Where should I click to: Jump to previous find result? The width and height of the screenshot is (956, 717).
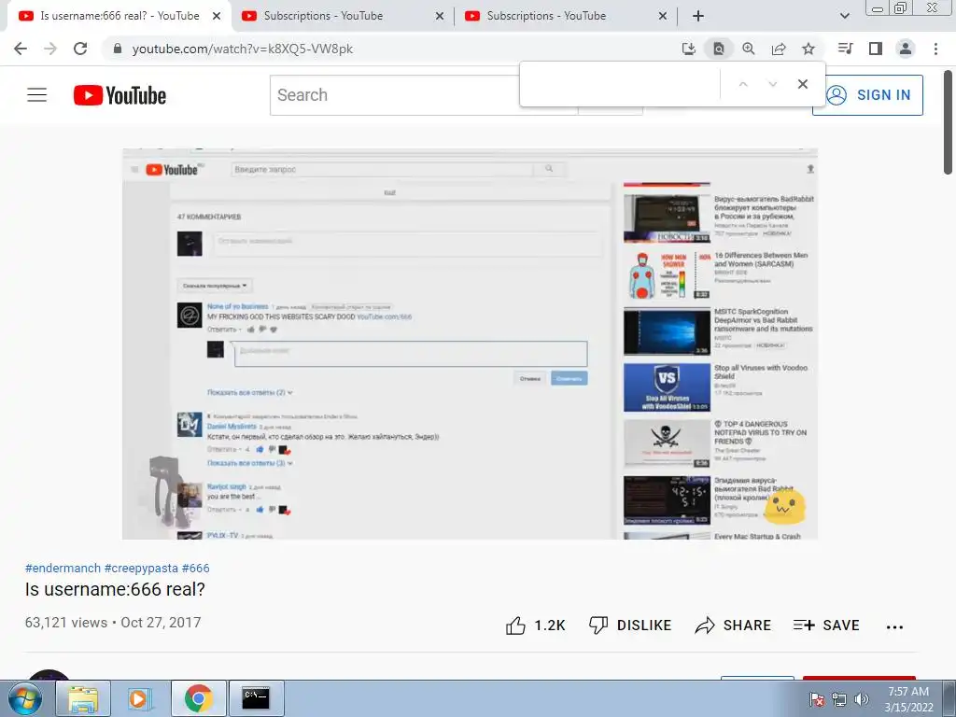742,84
